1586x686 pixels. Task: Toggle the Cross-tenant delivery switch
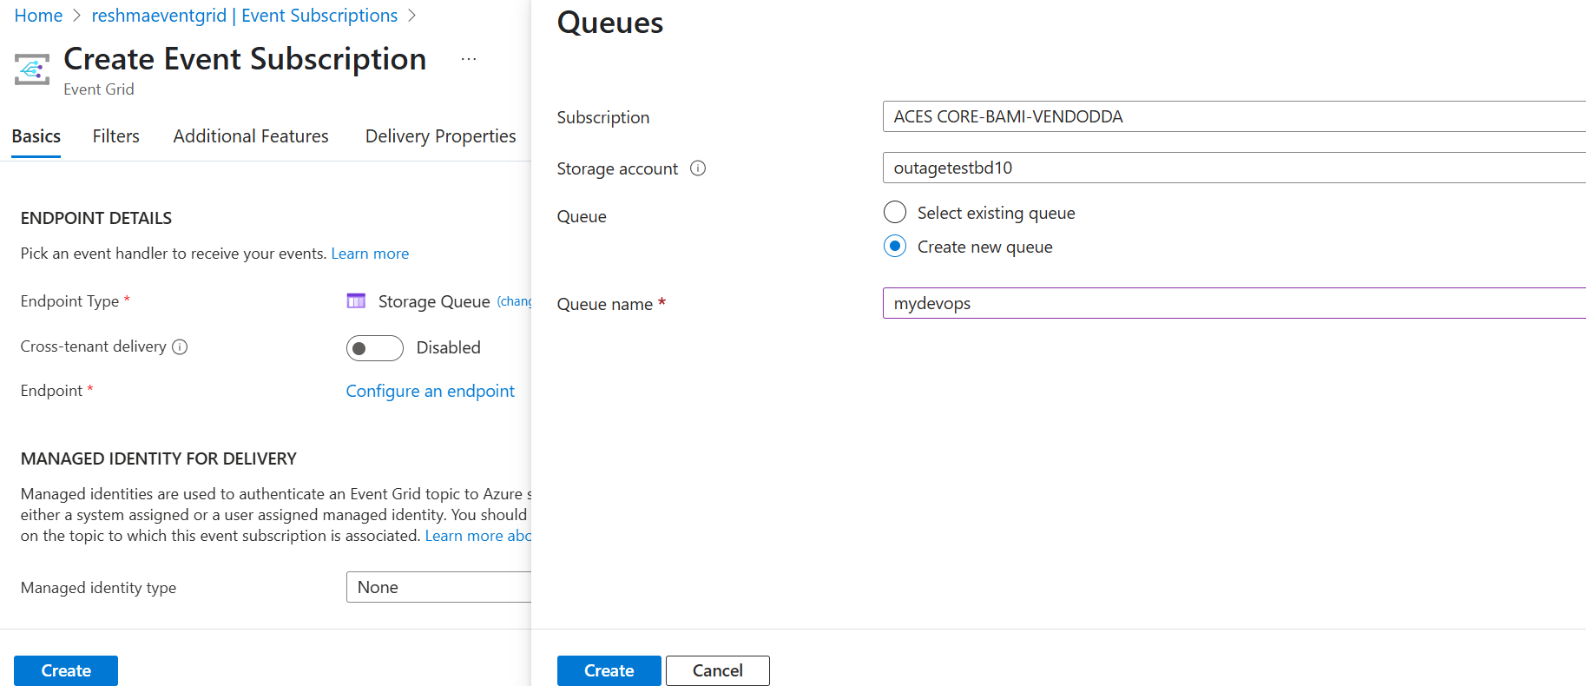click(x=375, y=348)
